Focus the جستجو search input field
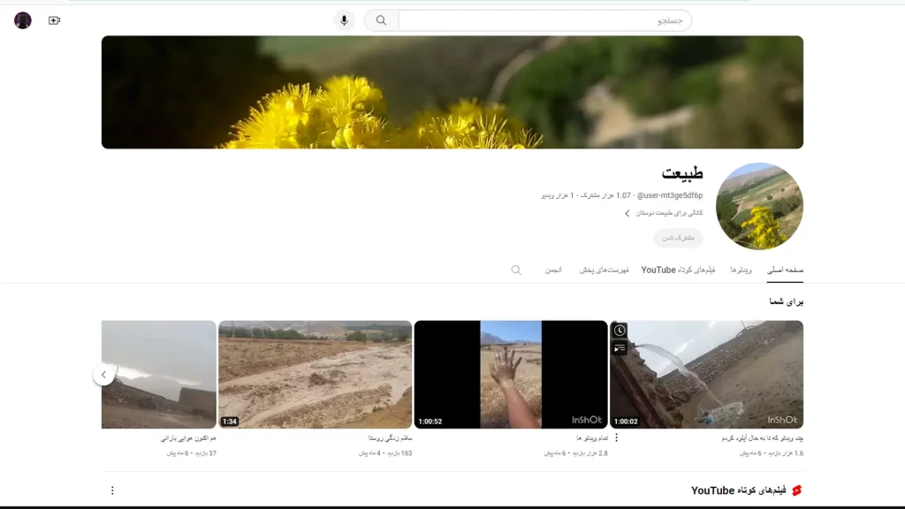905x509 pixels. [x=544, y=21]
